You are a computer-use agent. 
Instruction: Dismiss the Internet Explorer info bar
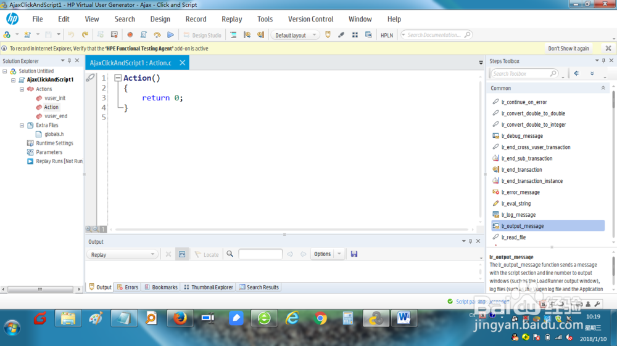(608, 48)
